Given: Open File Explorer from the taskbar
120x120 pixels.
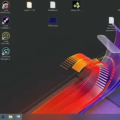Looking at the screenshot, I should pos(11,117).
